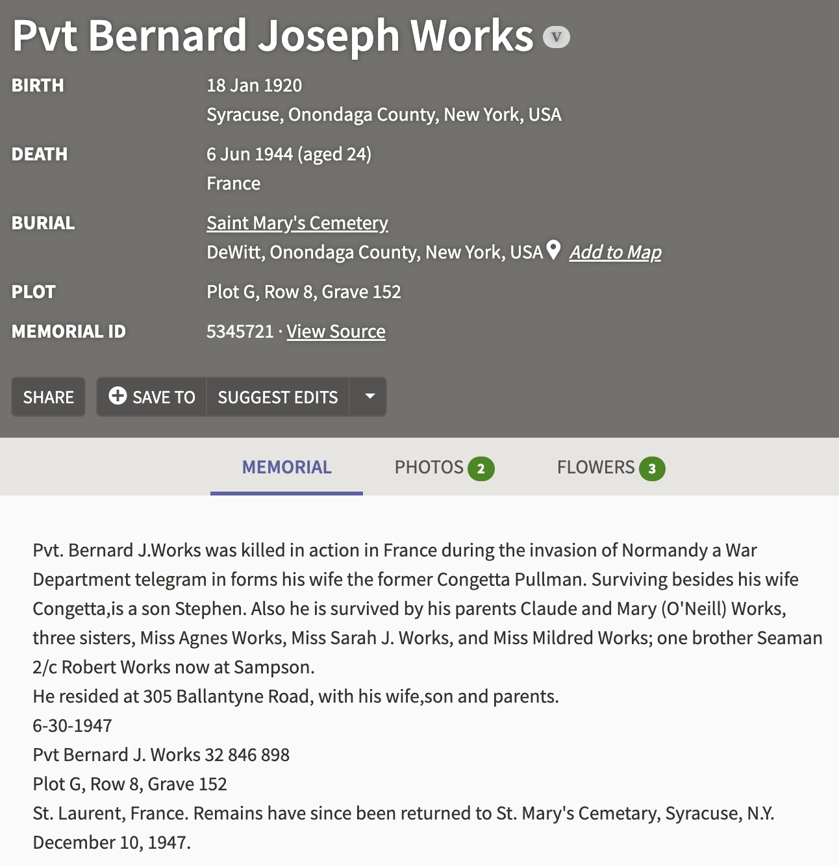The width and height of the screenshot is (839, 865).
Task: Click the 305 Ballantyne Road sentence in the bio
Action: [295, 696]
